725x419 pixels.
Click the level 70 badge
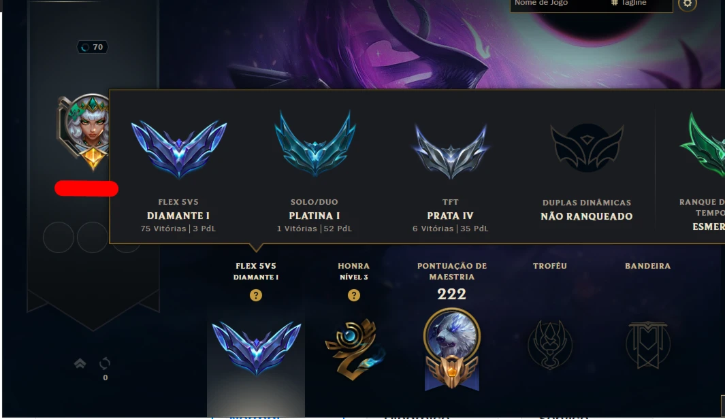click(93, 47)
